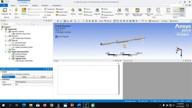Select Mesh in the outline tree

(13, 49)
